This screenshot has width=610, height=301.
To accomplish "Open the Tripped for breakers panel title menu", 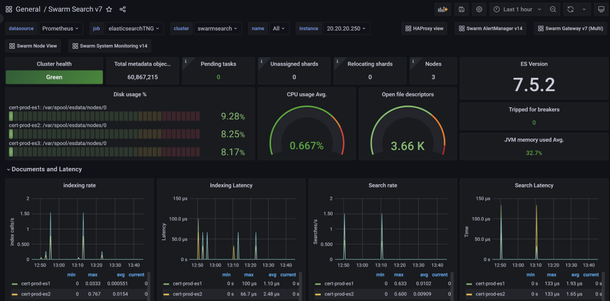I will 534,110.
